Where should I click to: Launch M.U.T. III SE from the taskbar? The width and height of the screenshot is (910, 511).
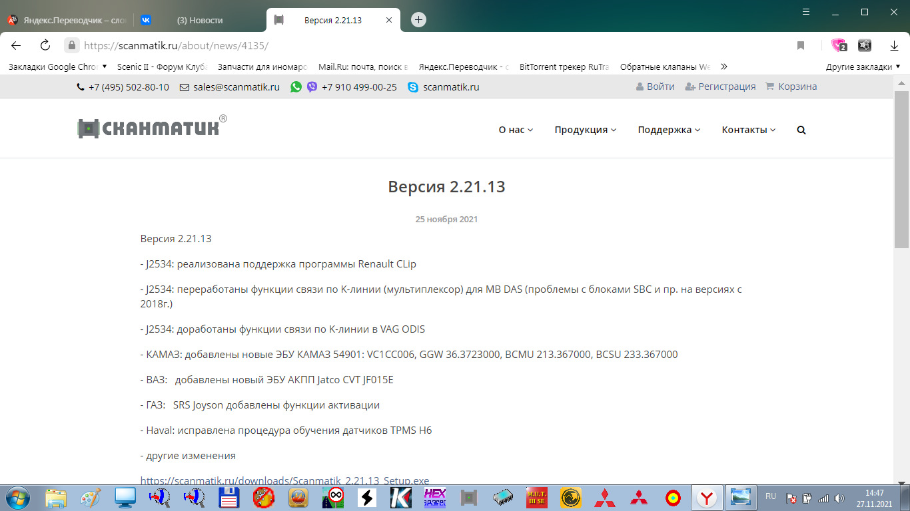[537, 498]
